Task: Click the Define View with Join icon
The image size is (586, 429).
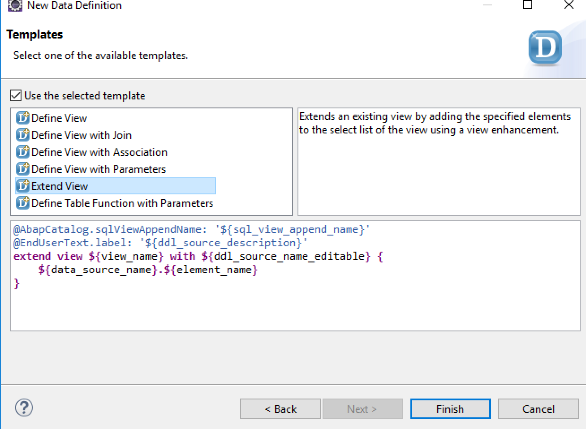Action: pos(23,135)
